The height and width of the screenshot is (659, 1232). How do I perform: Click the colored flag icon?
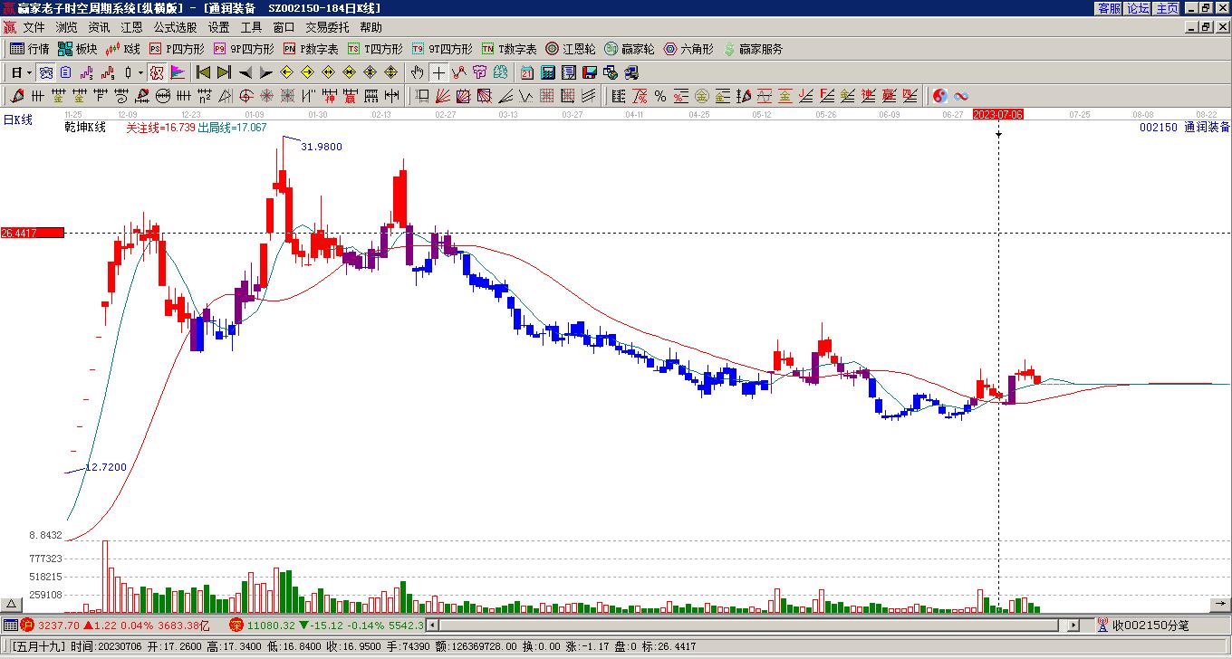point(178,72)
